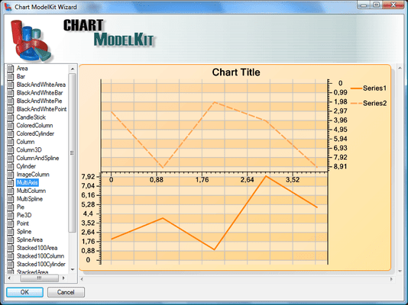
Task: Click the Chart ModelKit pie chart logo
Action: coord(31,40)
